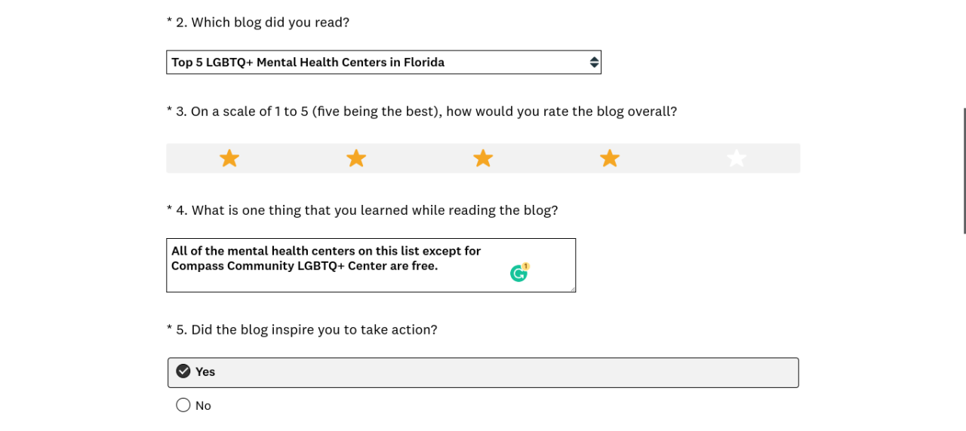Choose the third star rating

pyautogui.click(x=483, y=158)
